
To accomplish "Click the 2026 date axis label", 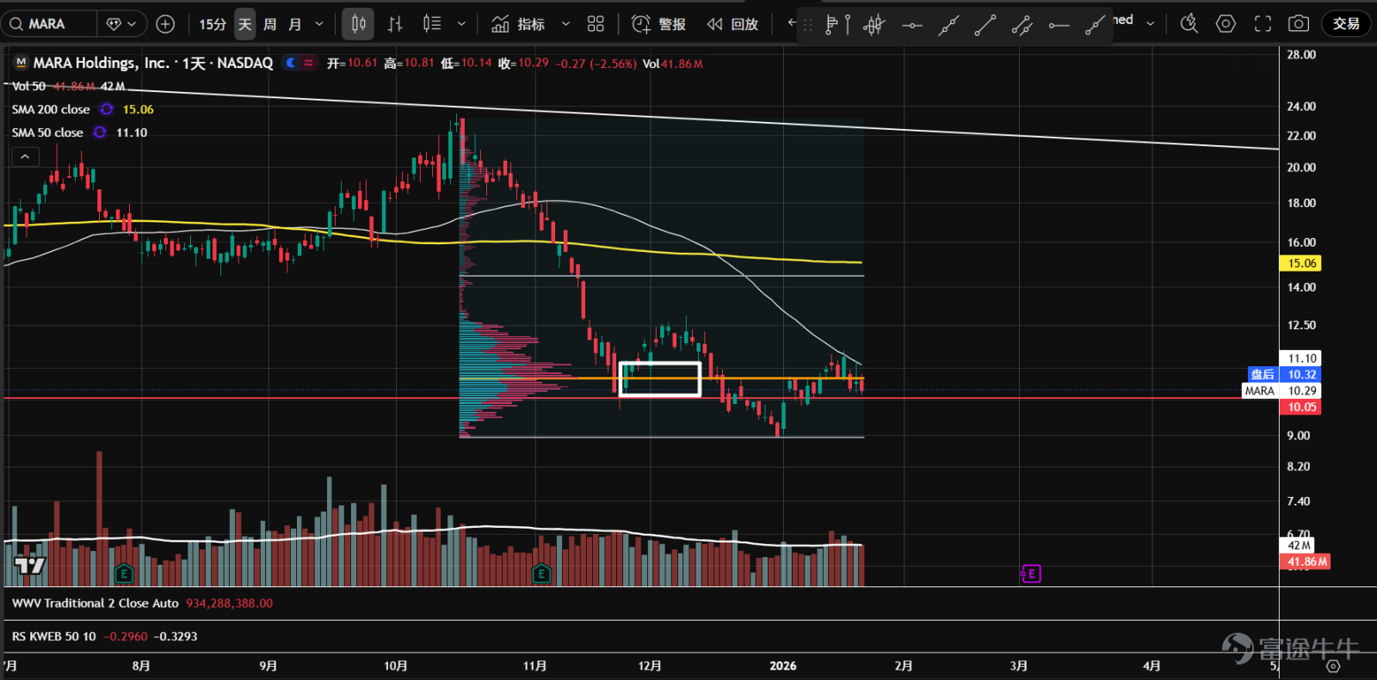I will (x=783, y=665).
